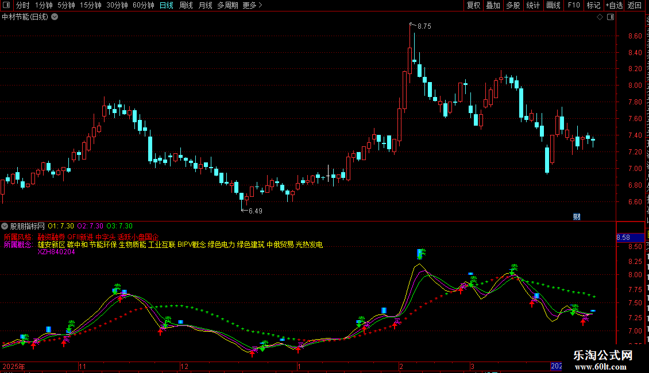This screenshot has height=373, width=649.
Task: Click the 工业互联 concept tag
Action: pos(162,244)
